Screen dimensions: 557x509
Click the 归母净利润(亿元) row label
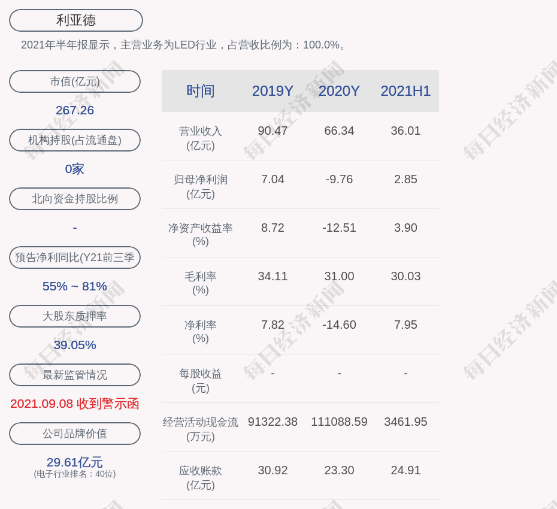point(201,187)
